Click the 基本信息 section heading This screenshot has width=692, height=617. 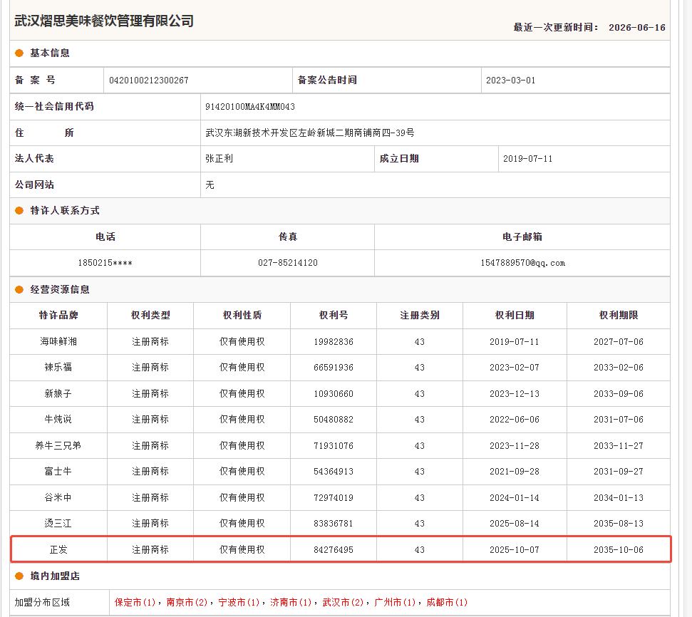coord(50,53)
